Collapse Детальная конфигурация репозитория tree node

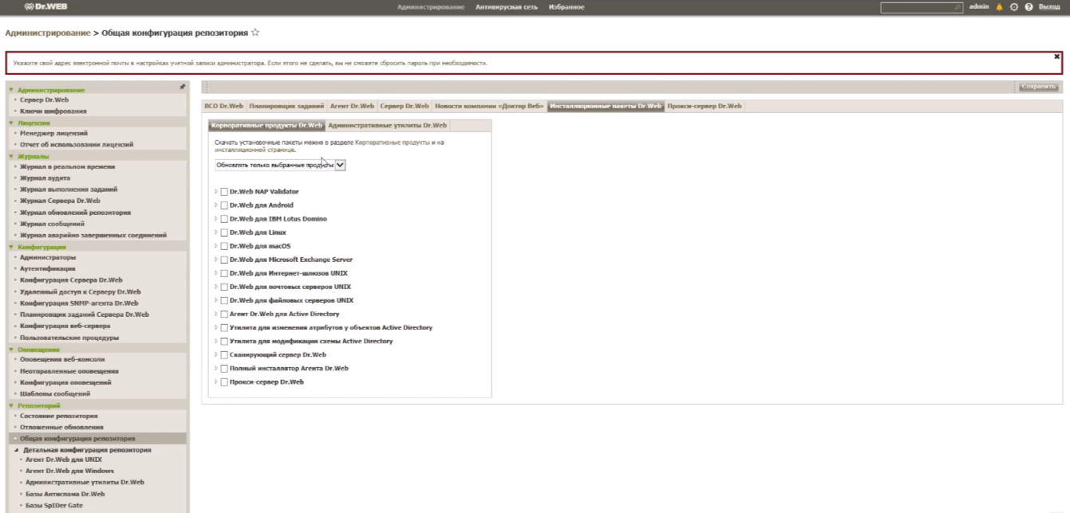point(17,450)
